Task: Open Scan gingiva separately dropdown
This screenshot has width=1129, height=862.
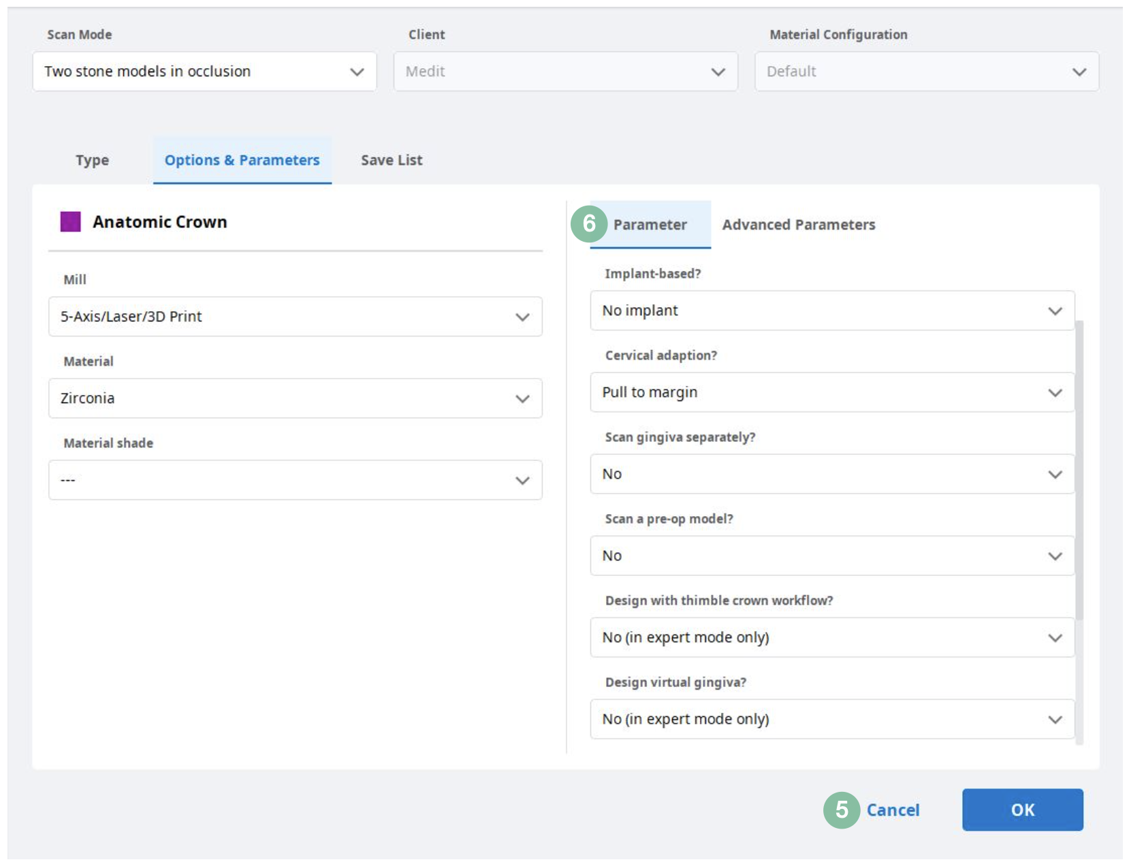Action: click(831, 474)
